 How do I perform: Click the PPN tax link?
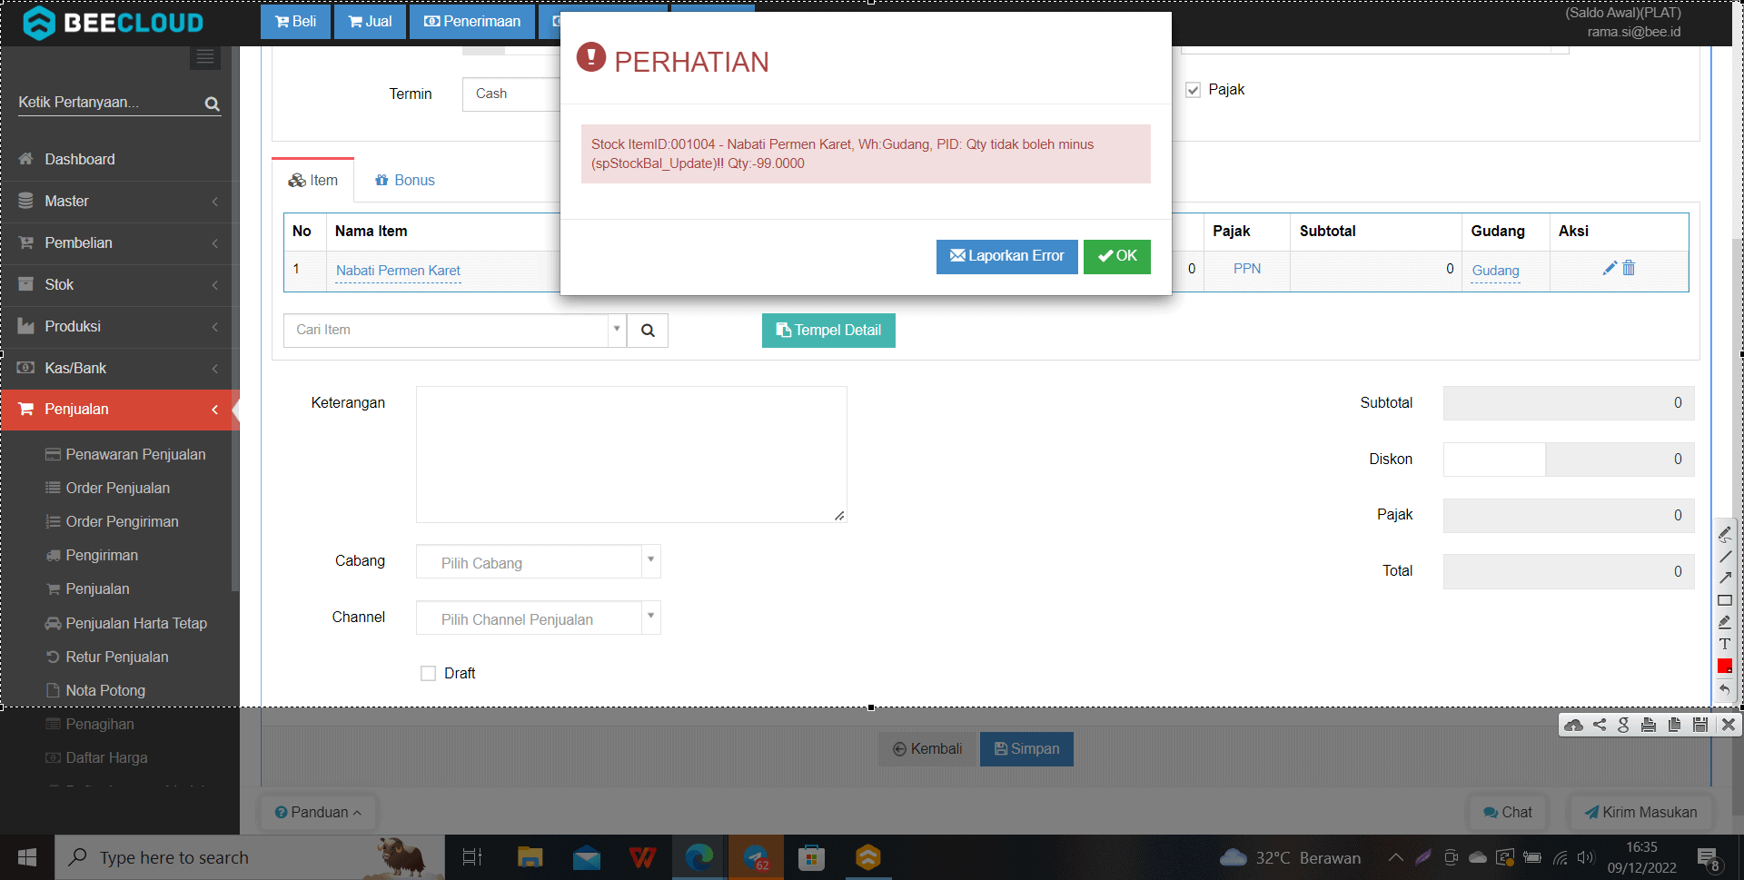pyautogui.click(x=1246, y=269)
